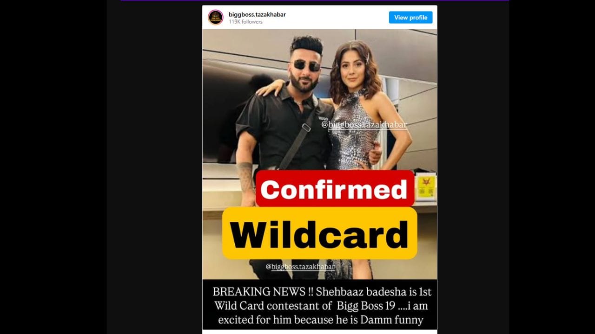Click the red Confirmed banner

coord(335,189)
